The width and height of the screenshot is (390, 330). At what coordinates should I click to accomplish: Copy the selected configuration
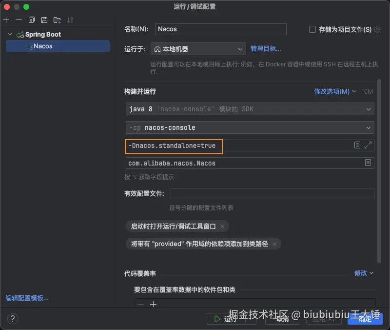coord(32,20)
